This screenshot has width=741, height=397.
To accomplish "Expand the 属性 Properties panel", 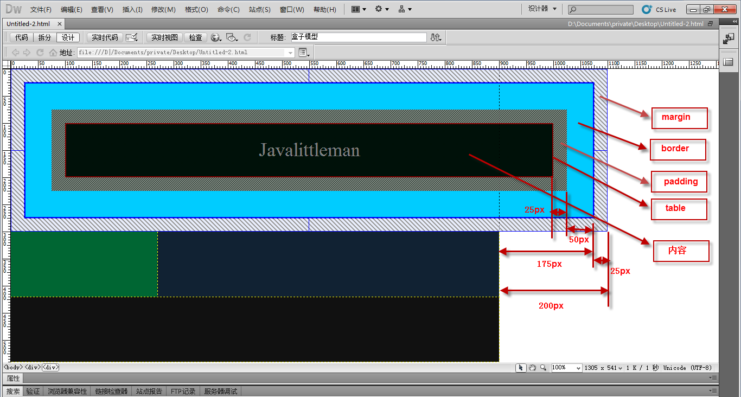I will click(x=13, y=378).
